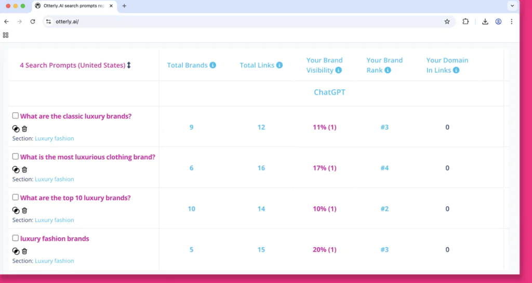Click the browser forward arrow
The width and height of the screenshot is (532, 283).
point(20,21)
